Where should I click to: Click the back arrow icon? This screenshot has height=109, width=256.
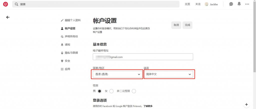tap(8, 17)
